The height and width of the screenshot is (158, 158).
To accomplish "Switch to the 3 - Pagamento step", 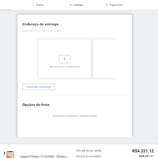I will point(115,5).
